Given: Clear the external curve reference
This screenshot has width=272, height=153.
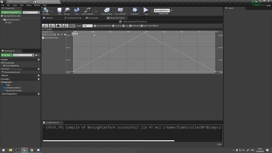Looking at the screenshot, I should click(x=65, y=35).
